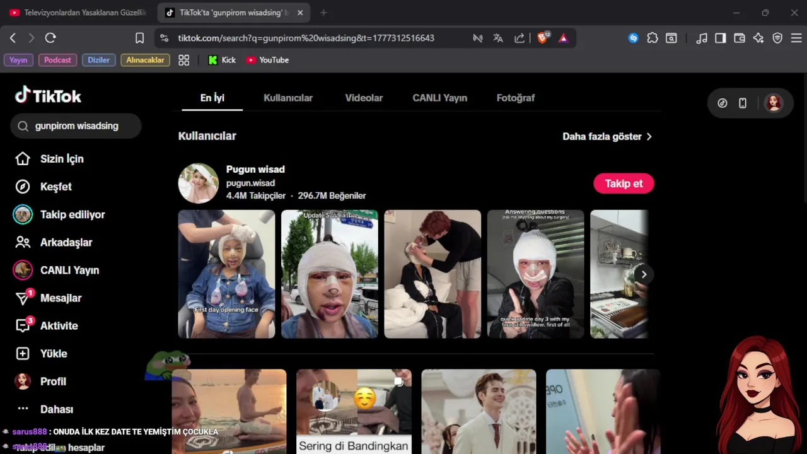Screen dimensions: 807x454
Task: Click the translate page icon
Action: point(498,38)
